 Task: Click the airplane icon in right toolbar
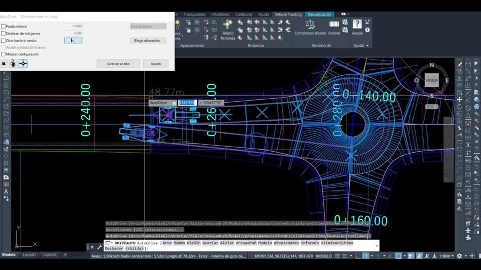468,231
